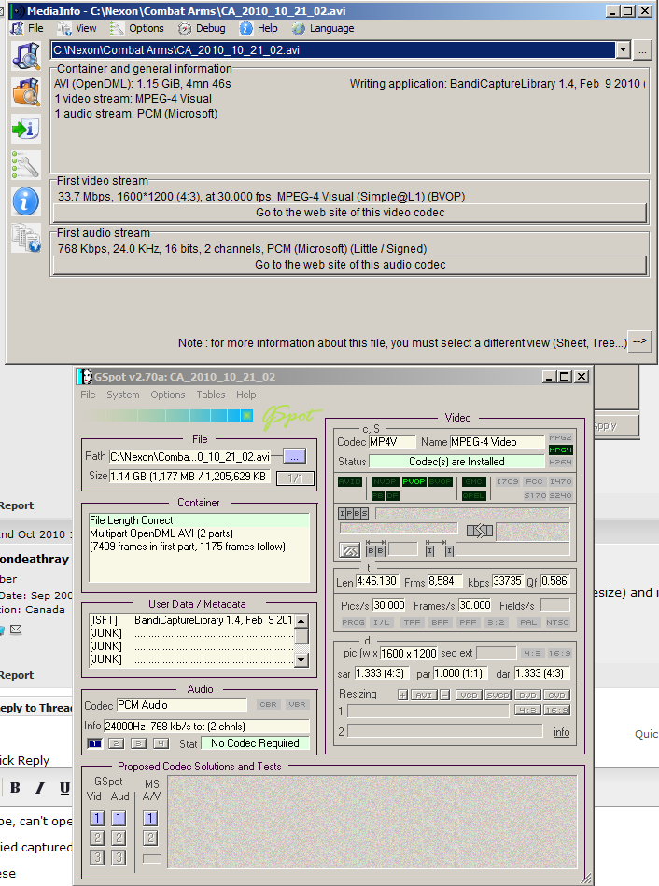Open the GSpot System menu
Viewport: 659px width, 886px height.
tap(123, 395)
